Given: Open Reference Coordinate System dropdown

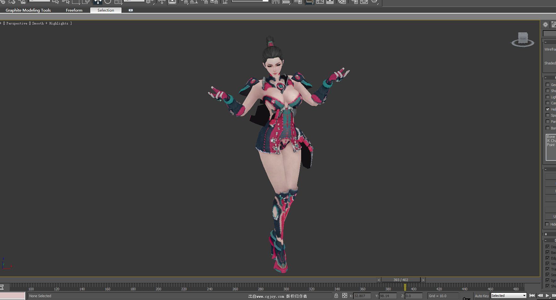Looking at the screenshot, I should click(x=134, y=1).
